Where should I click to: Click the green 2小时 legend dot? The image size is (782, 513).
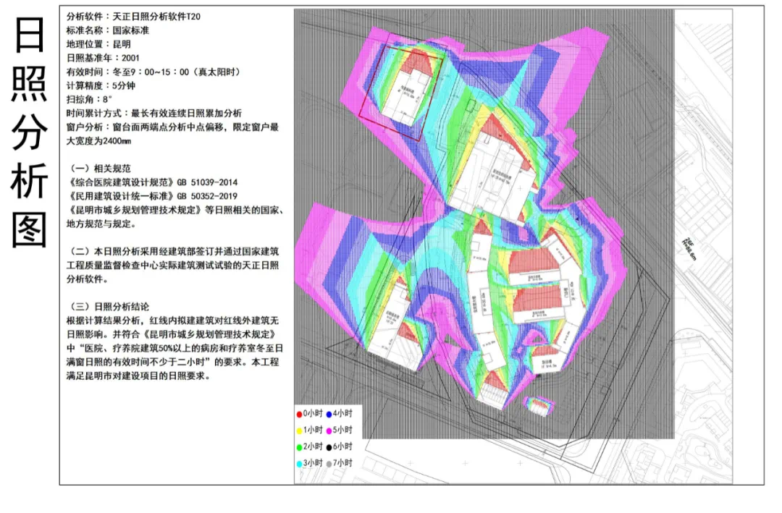tap(299, 447)
